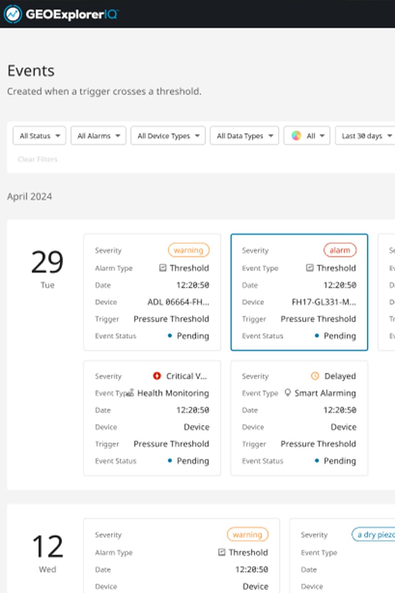The width and height of the screenshot is (395, 593).
Task: Click Pressure Threshold trigger in the Critical card
Action: pyautogui.click(x=171, y=444)
